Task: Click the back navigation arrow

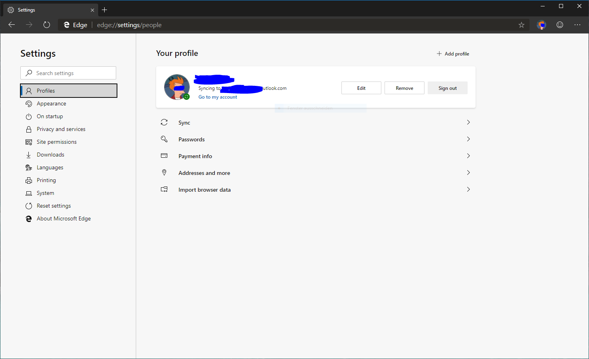Action: 12,25
